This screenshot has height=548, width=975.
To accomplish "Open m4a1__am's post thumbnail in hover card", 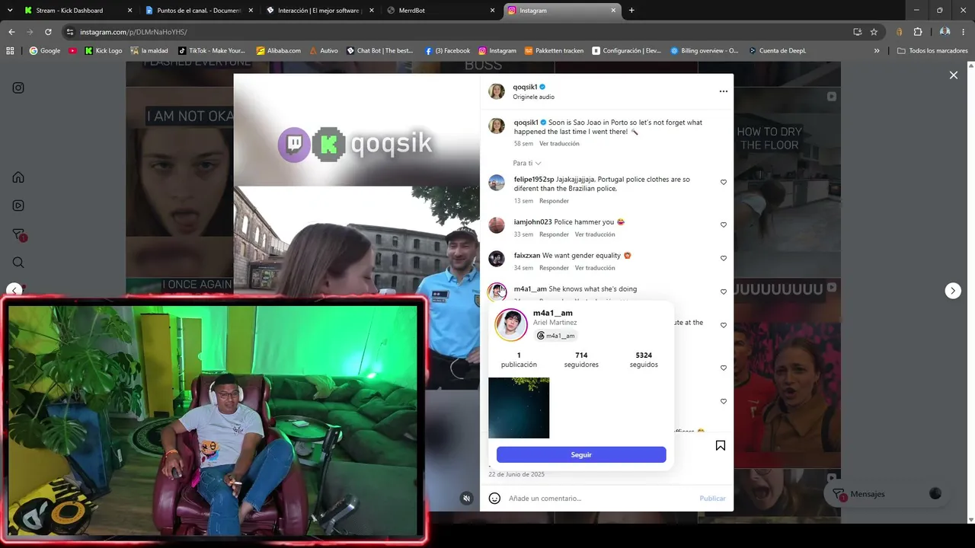I will pyautogui.click(x=519, y=408).
